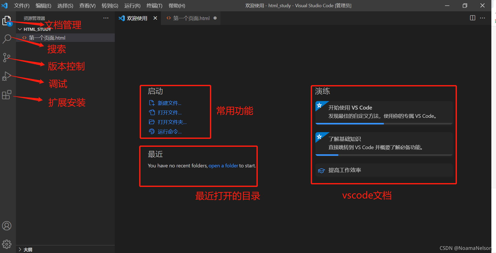
Task: Click the 'open a folder' link
Action: tap(223, 166)
